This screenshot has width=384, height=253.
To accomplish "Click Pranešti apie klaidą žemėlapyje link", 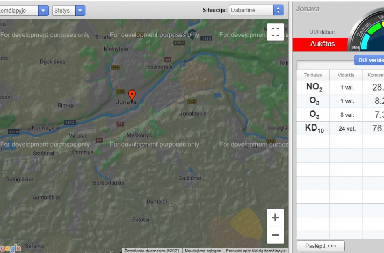I will [255, 251].
